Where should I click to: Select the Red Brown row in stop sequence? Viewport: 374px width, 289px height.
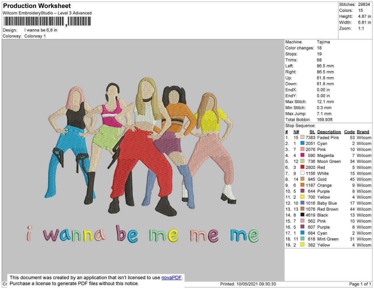[328, 209]
